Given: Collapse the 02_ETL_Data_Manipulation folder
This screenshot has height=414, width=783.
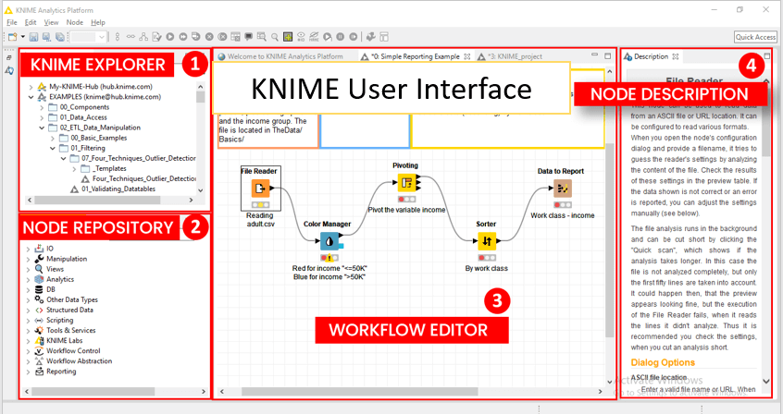Looking at the screenshot, I should click(42, 128).
